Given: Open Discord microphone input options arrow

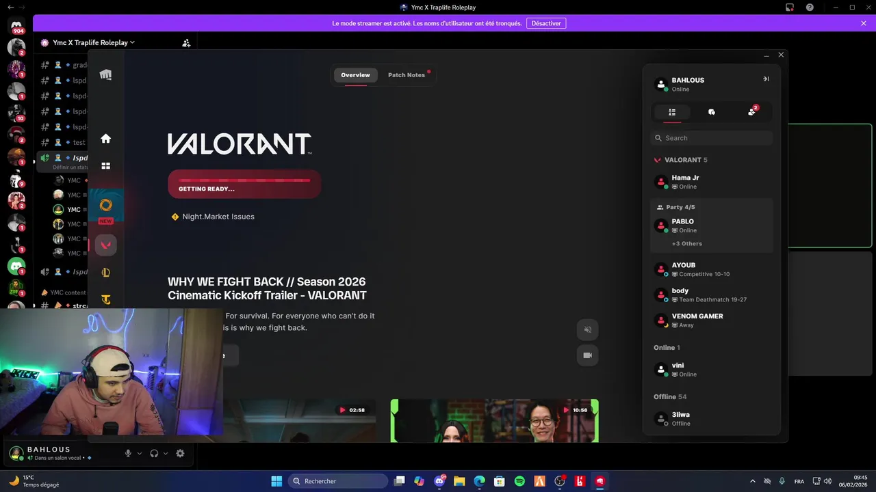Looking at the screenshot, I should pos(140,453).
